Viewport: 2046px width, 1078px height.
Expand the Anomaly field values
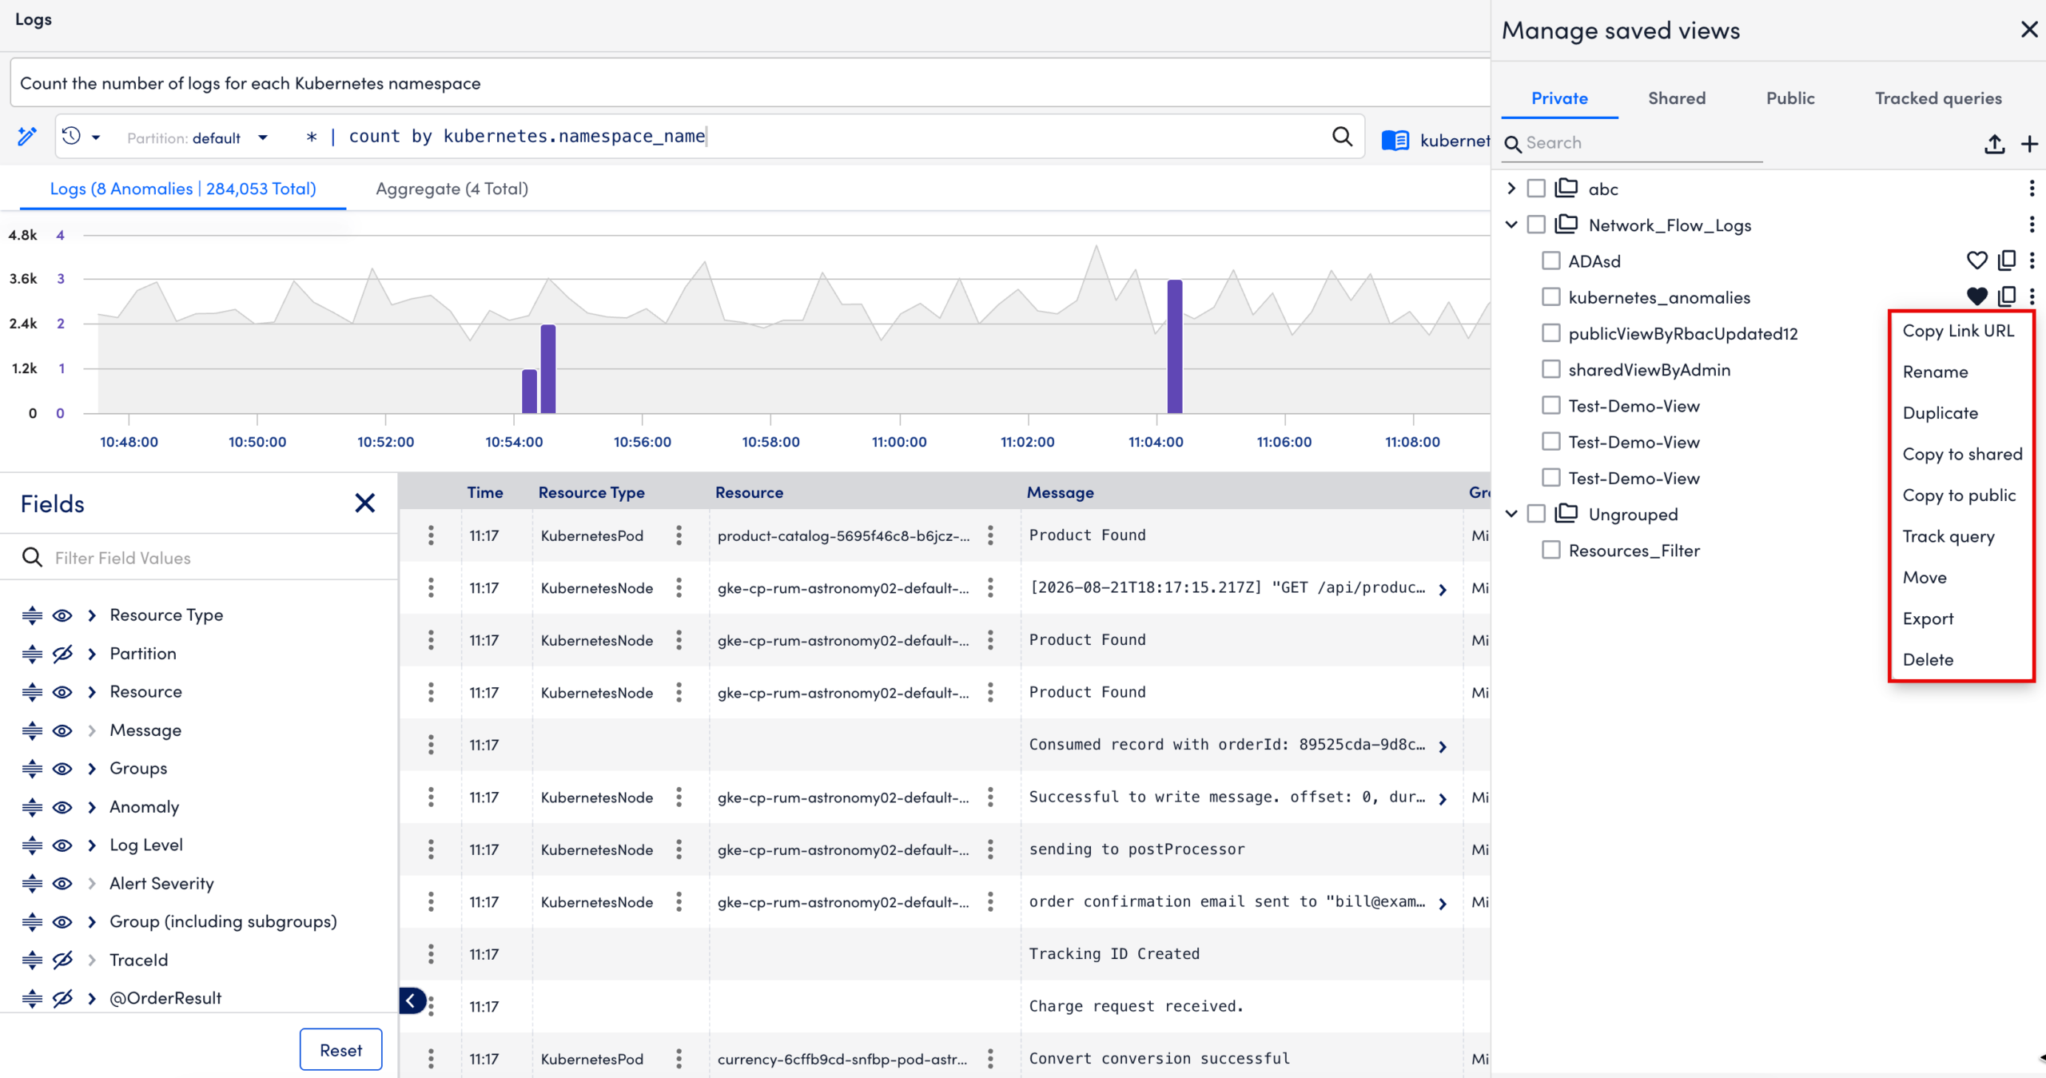click(92, 807)
